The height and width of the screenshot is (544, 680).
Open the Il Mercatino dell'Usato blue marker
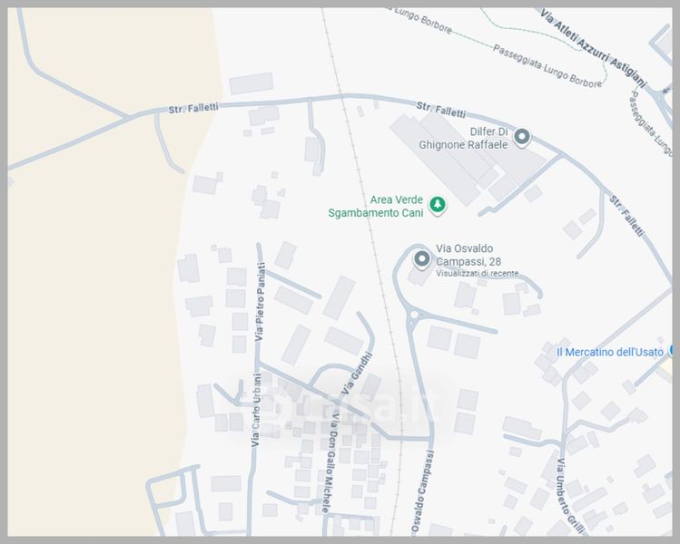coord(674,350)
